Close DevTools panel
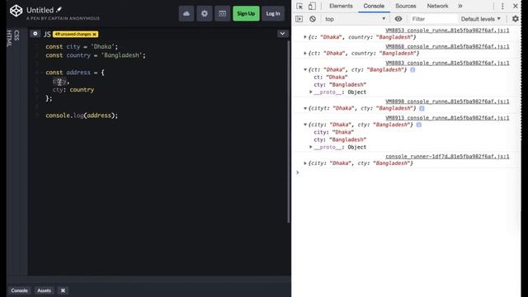The height and width of the screenshot is (297, 528). 515,6
